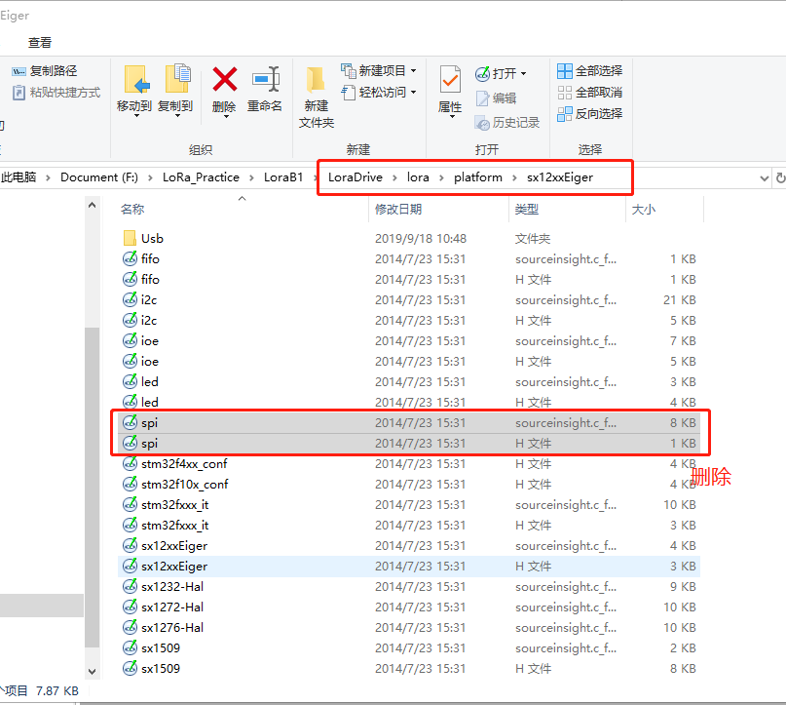Click the icon of fifo source file
786x705 pixels.
click(x=130, y=258)
